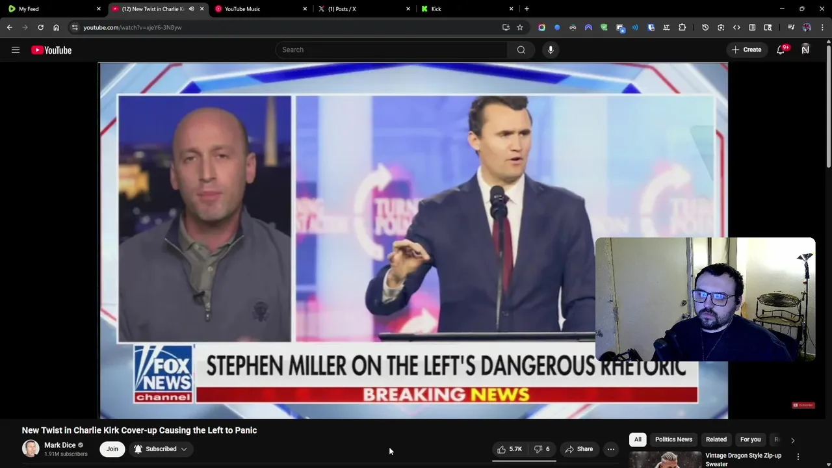832x468 pixels.
Task: Bookmark this page with the star
Action: [x=520, y=27]
